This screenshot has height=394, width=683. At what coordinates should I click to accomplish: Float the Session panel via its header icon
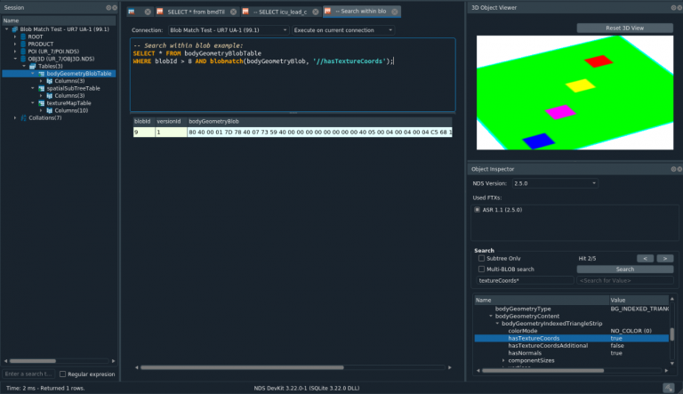(x=107, y=7)
